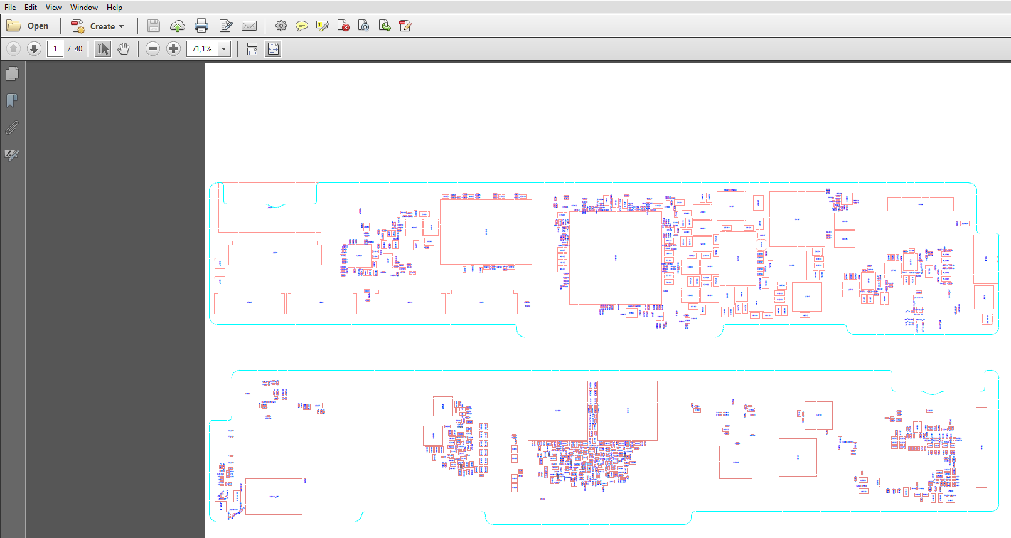The image size is (1011, 538).
Task: Select the Hand pan tool
Action: (x=124, y=49)
